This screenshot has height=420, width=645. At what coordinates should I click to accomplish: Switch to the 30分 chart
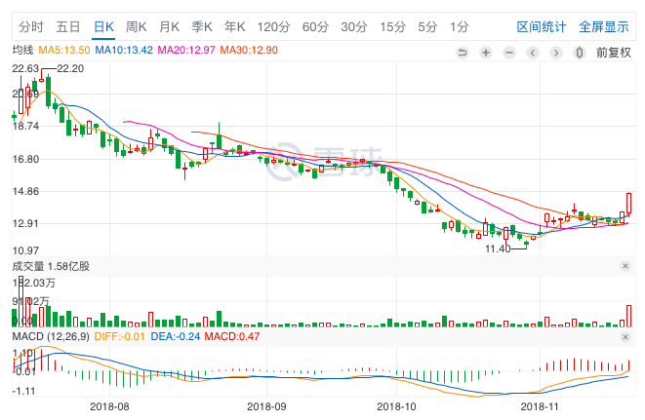[x=354, y=27]
